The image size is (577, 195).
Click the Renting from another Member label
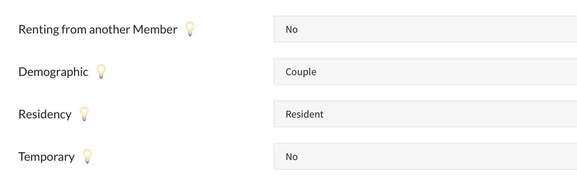98,29
